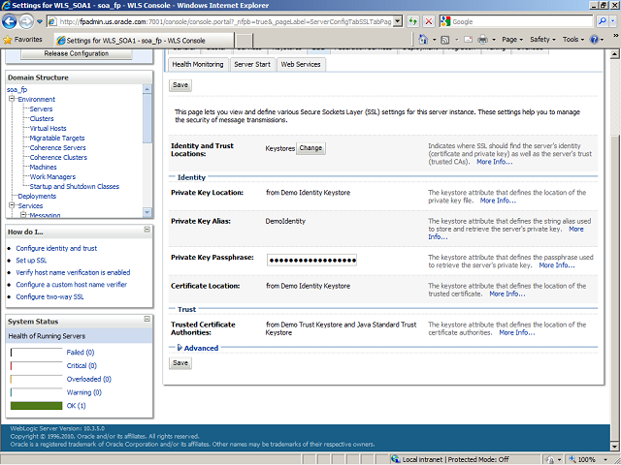This screenshot has width=621, height=465.
Task: Expand the Advanced section
Action: [x=180, y=348]
